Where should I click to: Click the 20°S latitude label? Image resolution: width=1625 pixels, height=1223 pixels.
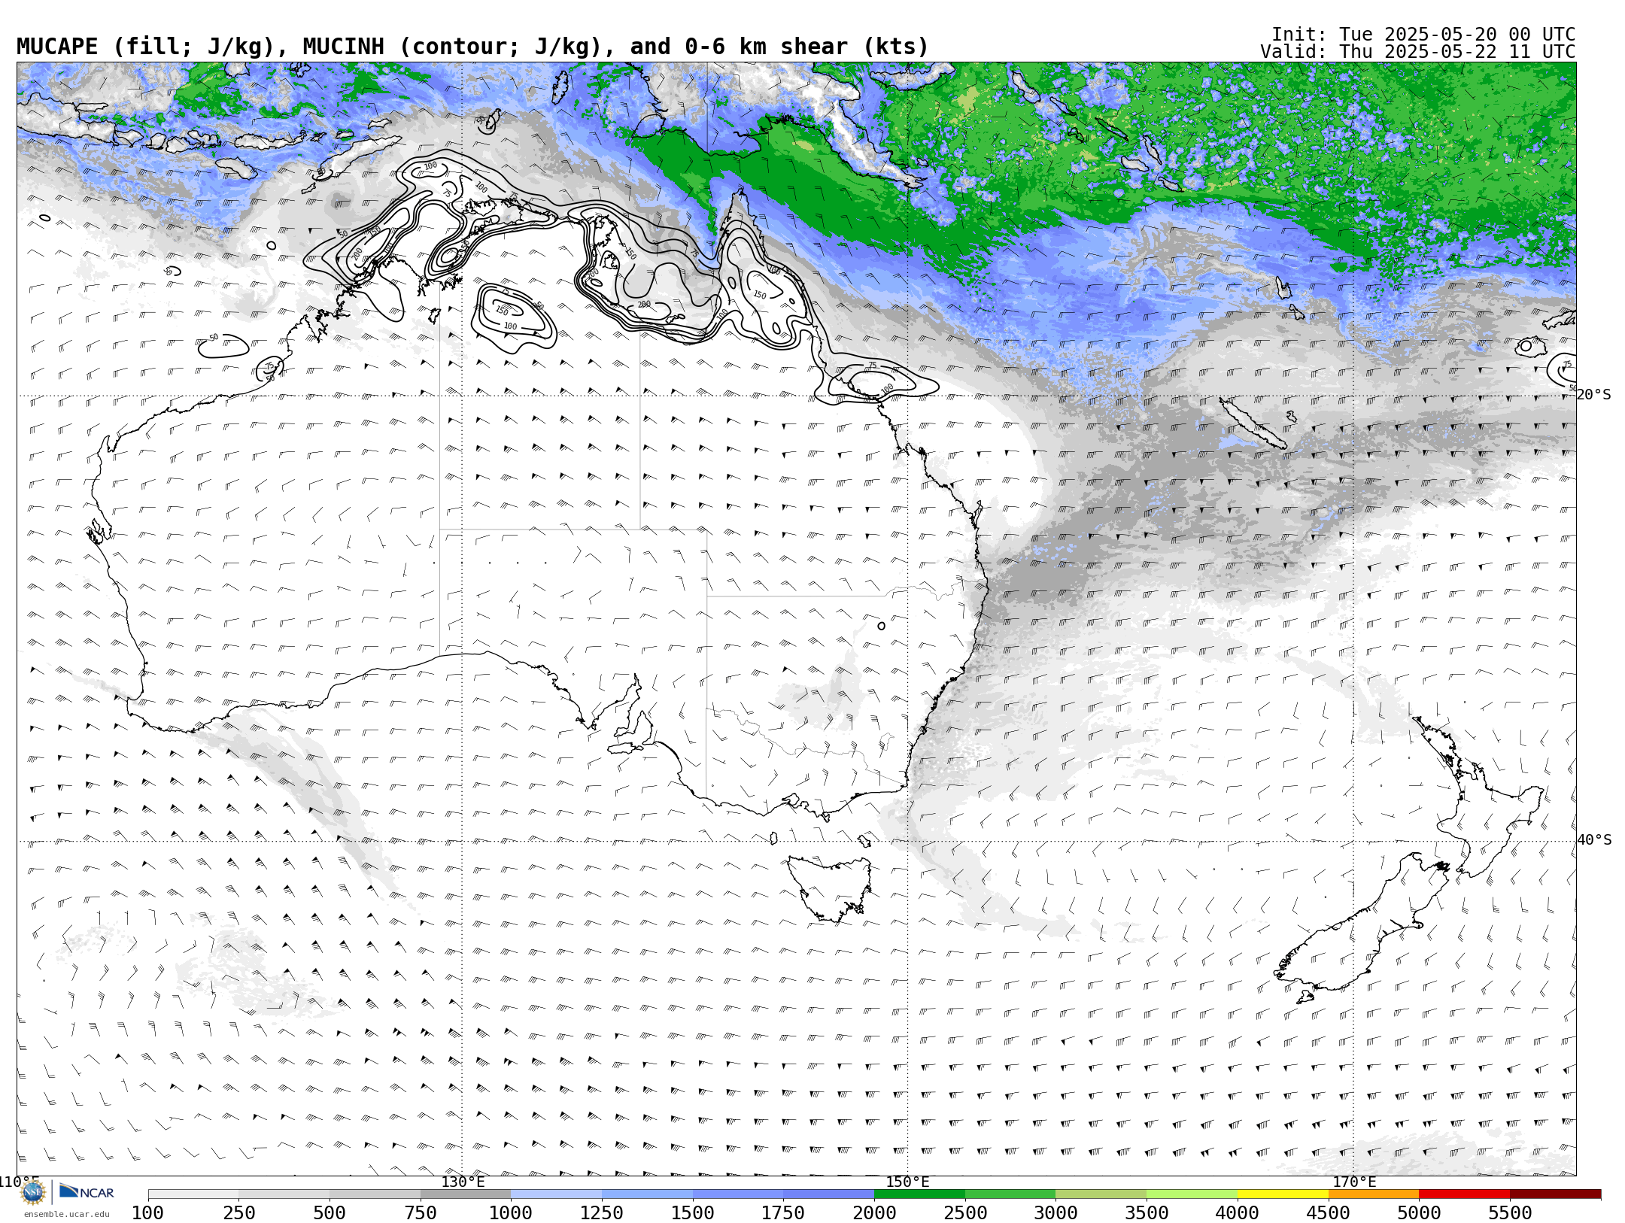pos(1594,395)
